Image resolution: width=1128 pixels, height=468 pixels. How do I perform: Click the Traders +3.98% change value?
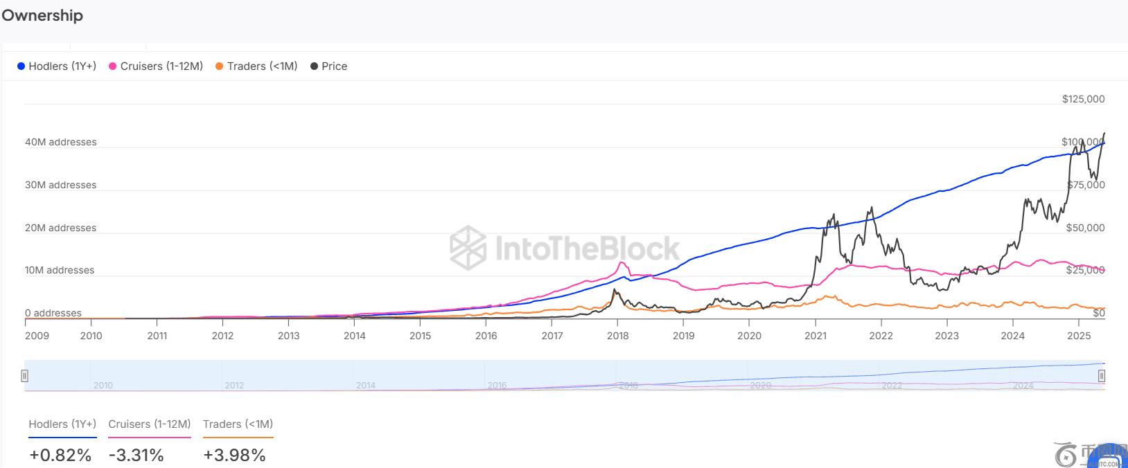coord(234,455)
